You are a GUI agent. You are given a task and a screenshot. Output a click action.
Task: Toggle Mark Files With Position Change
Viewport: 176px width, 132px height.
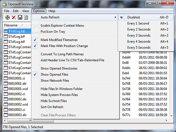tap(75, 46)
